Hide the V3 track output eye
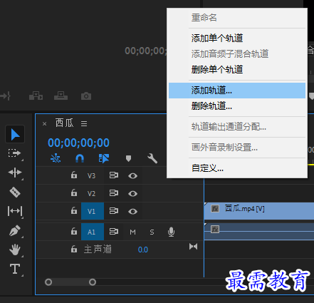 click(132, 176)
